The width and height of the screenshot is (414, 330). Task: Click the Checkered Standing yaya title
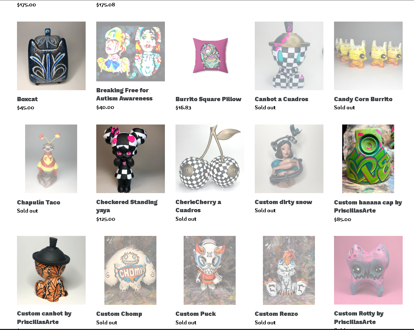point(127,206)
